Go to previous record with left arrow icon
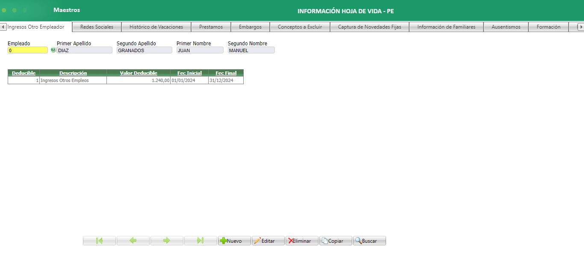This screenshot has width=584, height=253. coord(133,241)
